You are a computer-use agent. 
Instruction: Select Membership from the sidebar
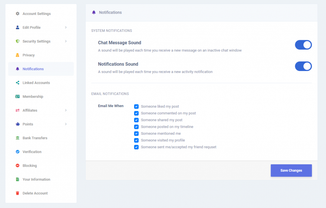[x=41, y=97]
